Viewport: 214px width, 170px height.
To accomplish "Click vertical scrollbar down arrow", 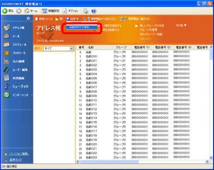I will [x=211, y=158].
